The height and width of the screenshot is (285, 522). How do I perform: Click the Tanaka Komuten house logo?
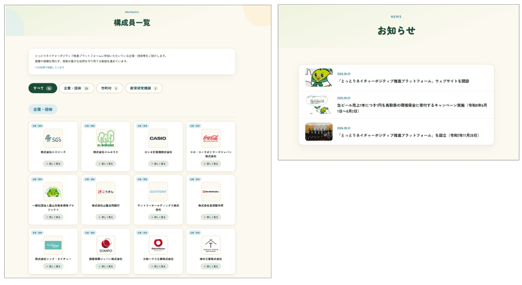point(211,245)
